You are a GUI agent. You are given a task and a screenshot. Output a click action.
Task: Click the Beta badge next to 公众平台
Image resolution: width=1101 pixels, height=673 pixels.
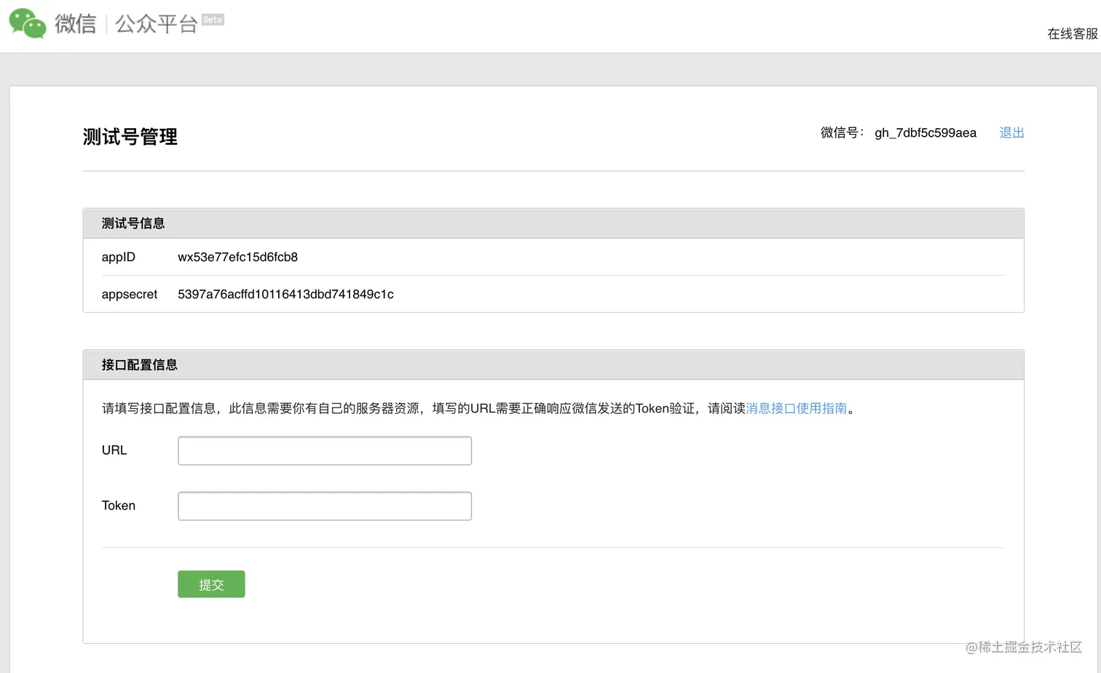pyautogui.click(x=213, y=20)
